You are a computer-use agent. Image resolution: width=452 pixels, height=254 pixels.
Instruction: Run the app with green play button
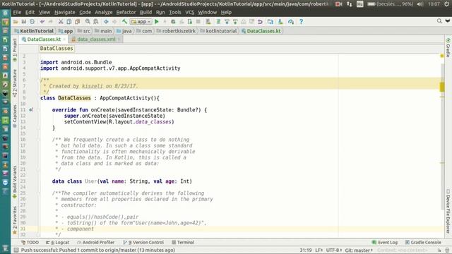[x=157, y=22]
